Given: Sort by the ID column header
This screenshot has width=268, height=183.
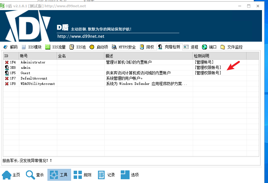Looking at the screenshot, I should (11, 56).
